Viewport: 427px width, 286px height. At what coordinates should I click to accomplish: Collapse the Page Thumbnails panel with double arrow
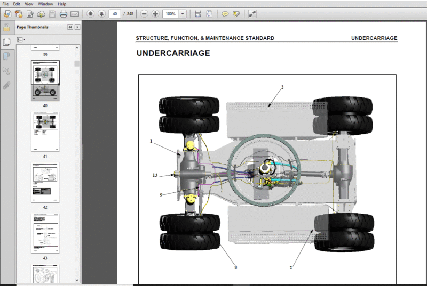(70, 27)
